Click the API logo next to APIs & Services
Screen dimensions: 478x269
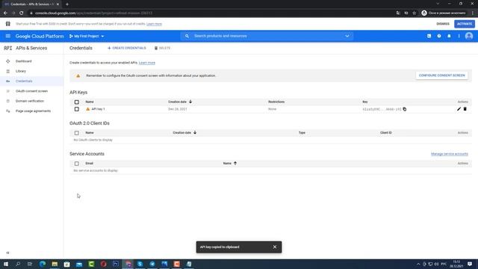click(8, 48)
